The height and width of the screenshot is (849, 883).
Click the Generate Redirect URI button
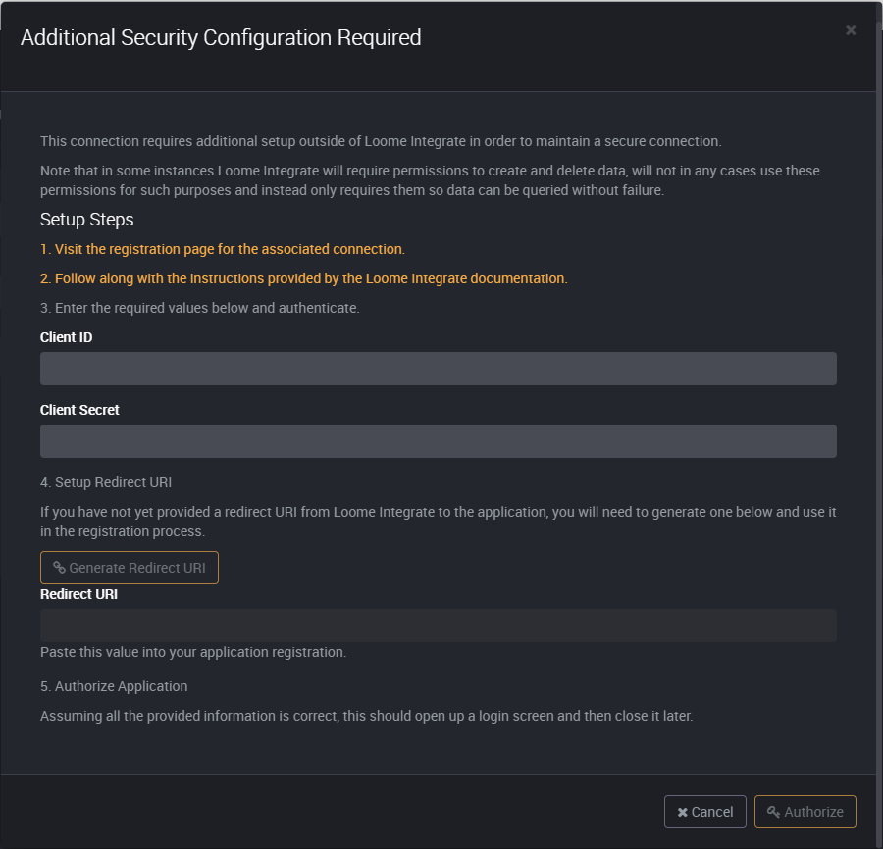[x=129, y=568]
